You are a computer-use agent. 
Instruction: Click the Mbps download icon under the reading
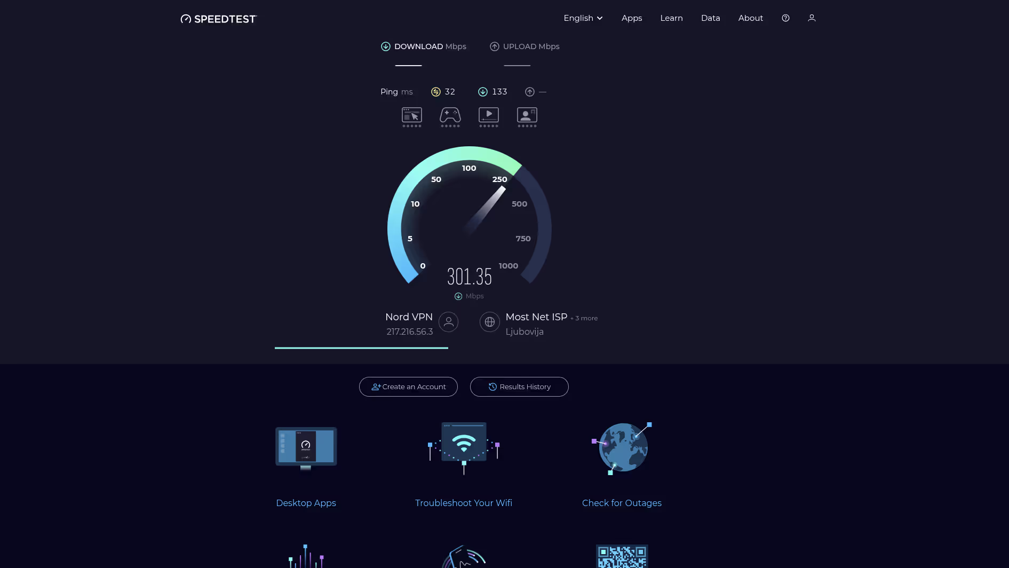coord(458,296)
